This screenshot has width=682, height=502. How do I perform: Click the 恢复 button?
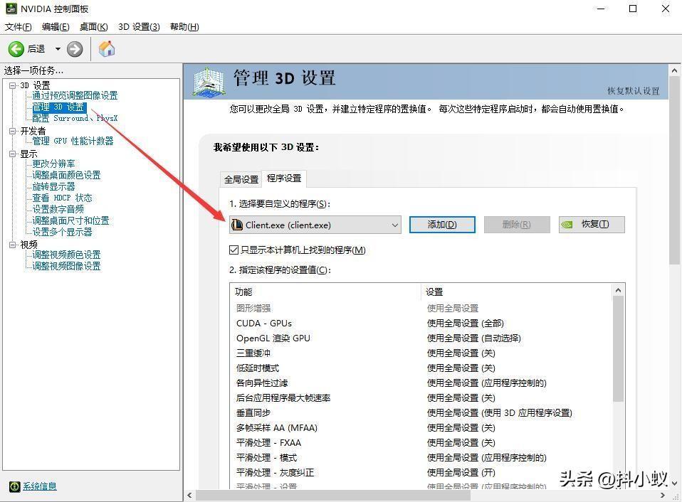pos(592,225)
